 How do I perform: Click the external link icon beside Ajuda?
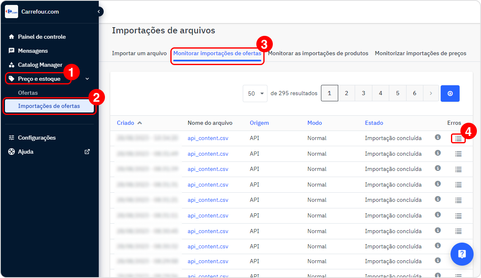87,152
